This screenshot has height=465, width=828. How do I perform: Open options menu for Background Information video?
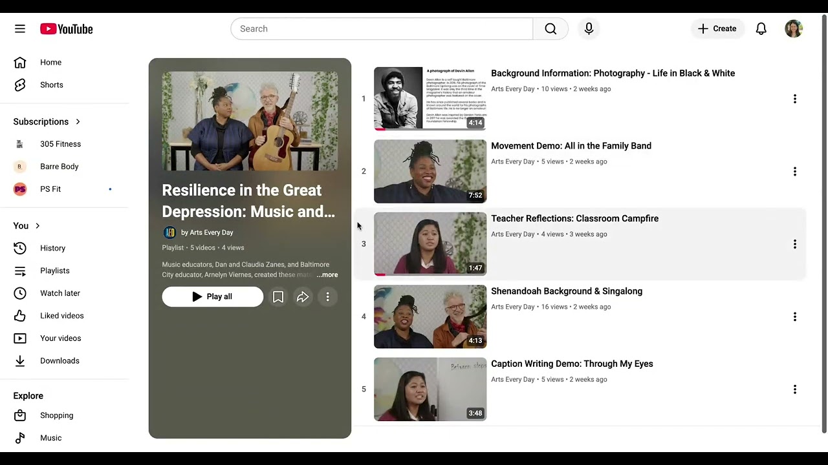coord(795,99)
